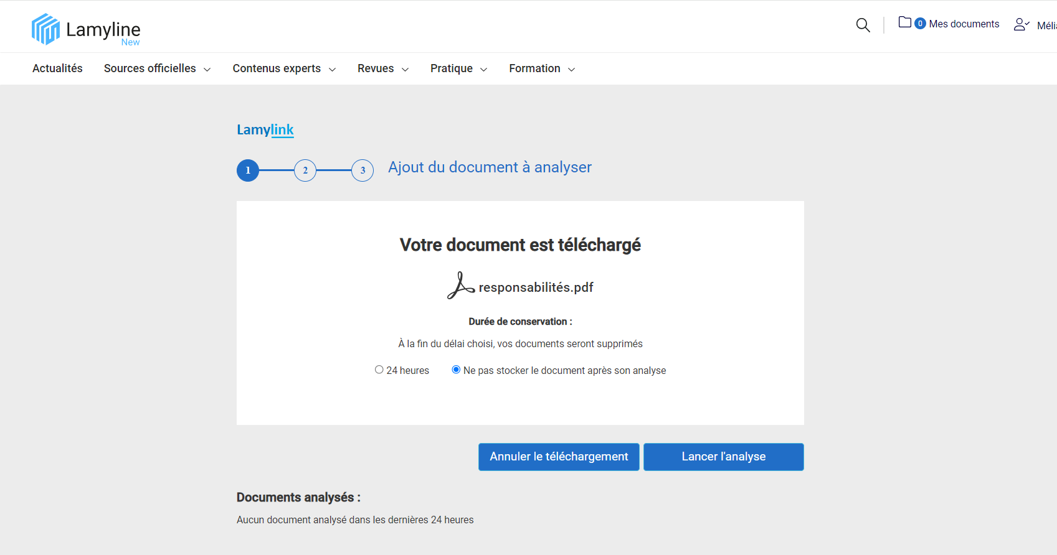
Task: Open the user account profile icon
Action: click(x=1021, y=24)
